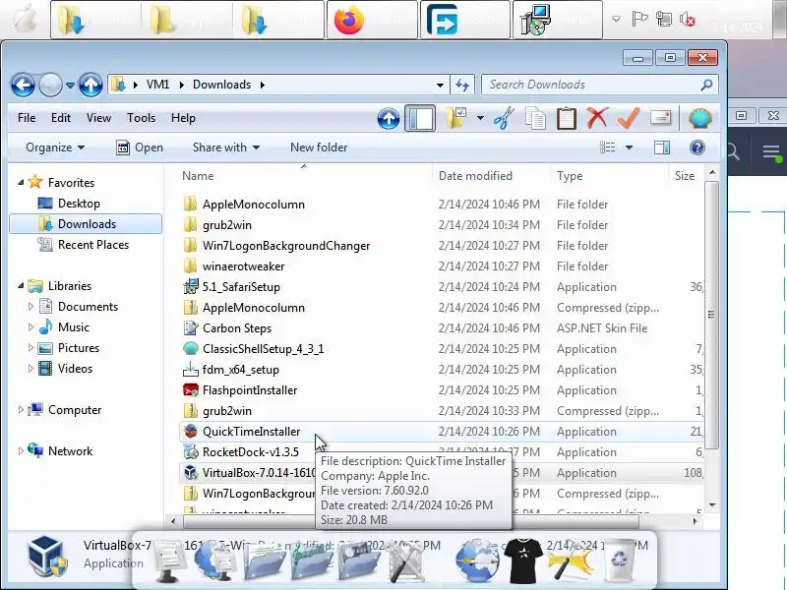Click the red X Delete icon
Image resolution: width=787 pixels, height=590 pixels.
tap(597, 118)
